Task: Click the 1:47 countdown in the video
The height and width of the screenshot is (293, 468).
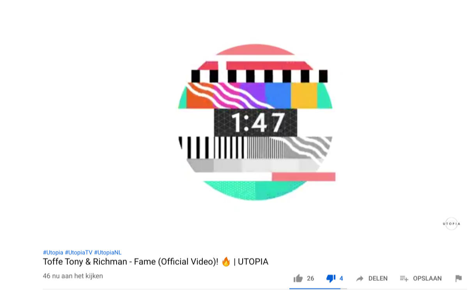Action: click(257, 122)
